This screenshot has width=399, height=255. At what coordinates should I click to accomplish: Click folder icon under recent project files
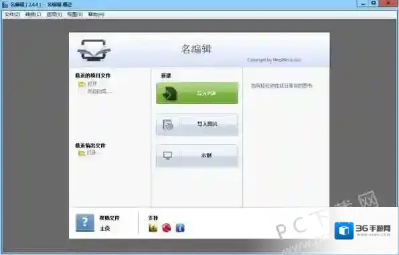pos(82,84)
